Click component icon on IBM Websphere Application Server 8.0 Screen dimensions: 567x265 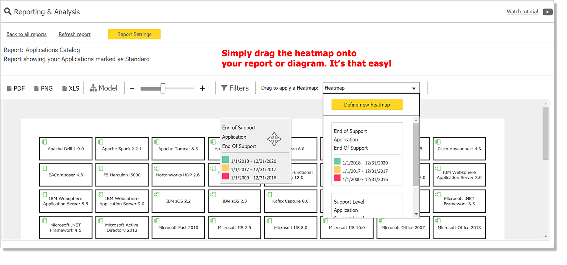click(438, 168)
